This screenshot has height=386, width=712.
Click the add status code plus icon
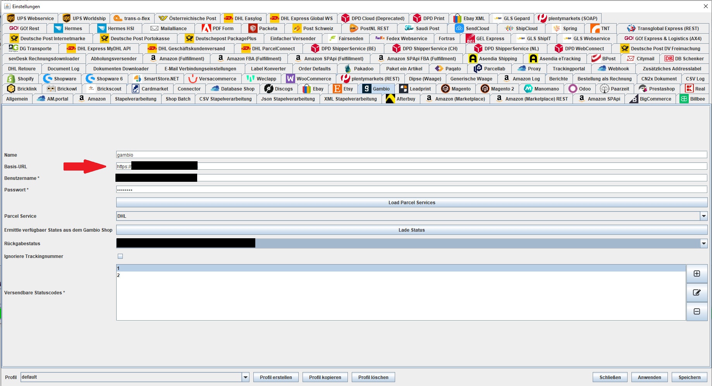[x=697, y=273]
